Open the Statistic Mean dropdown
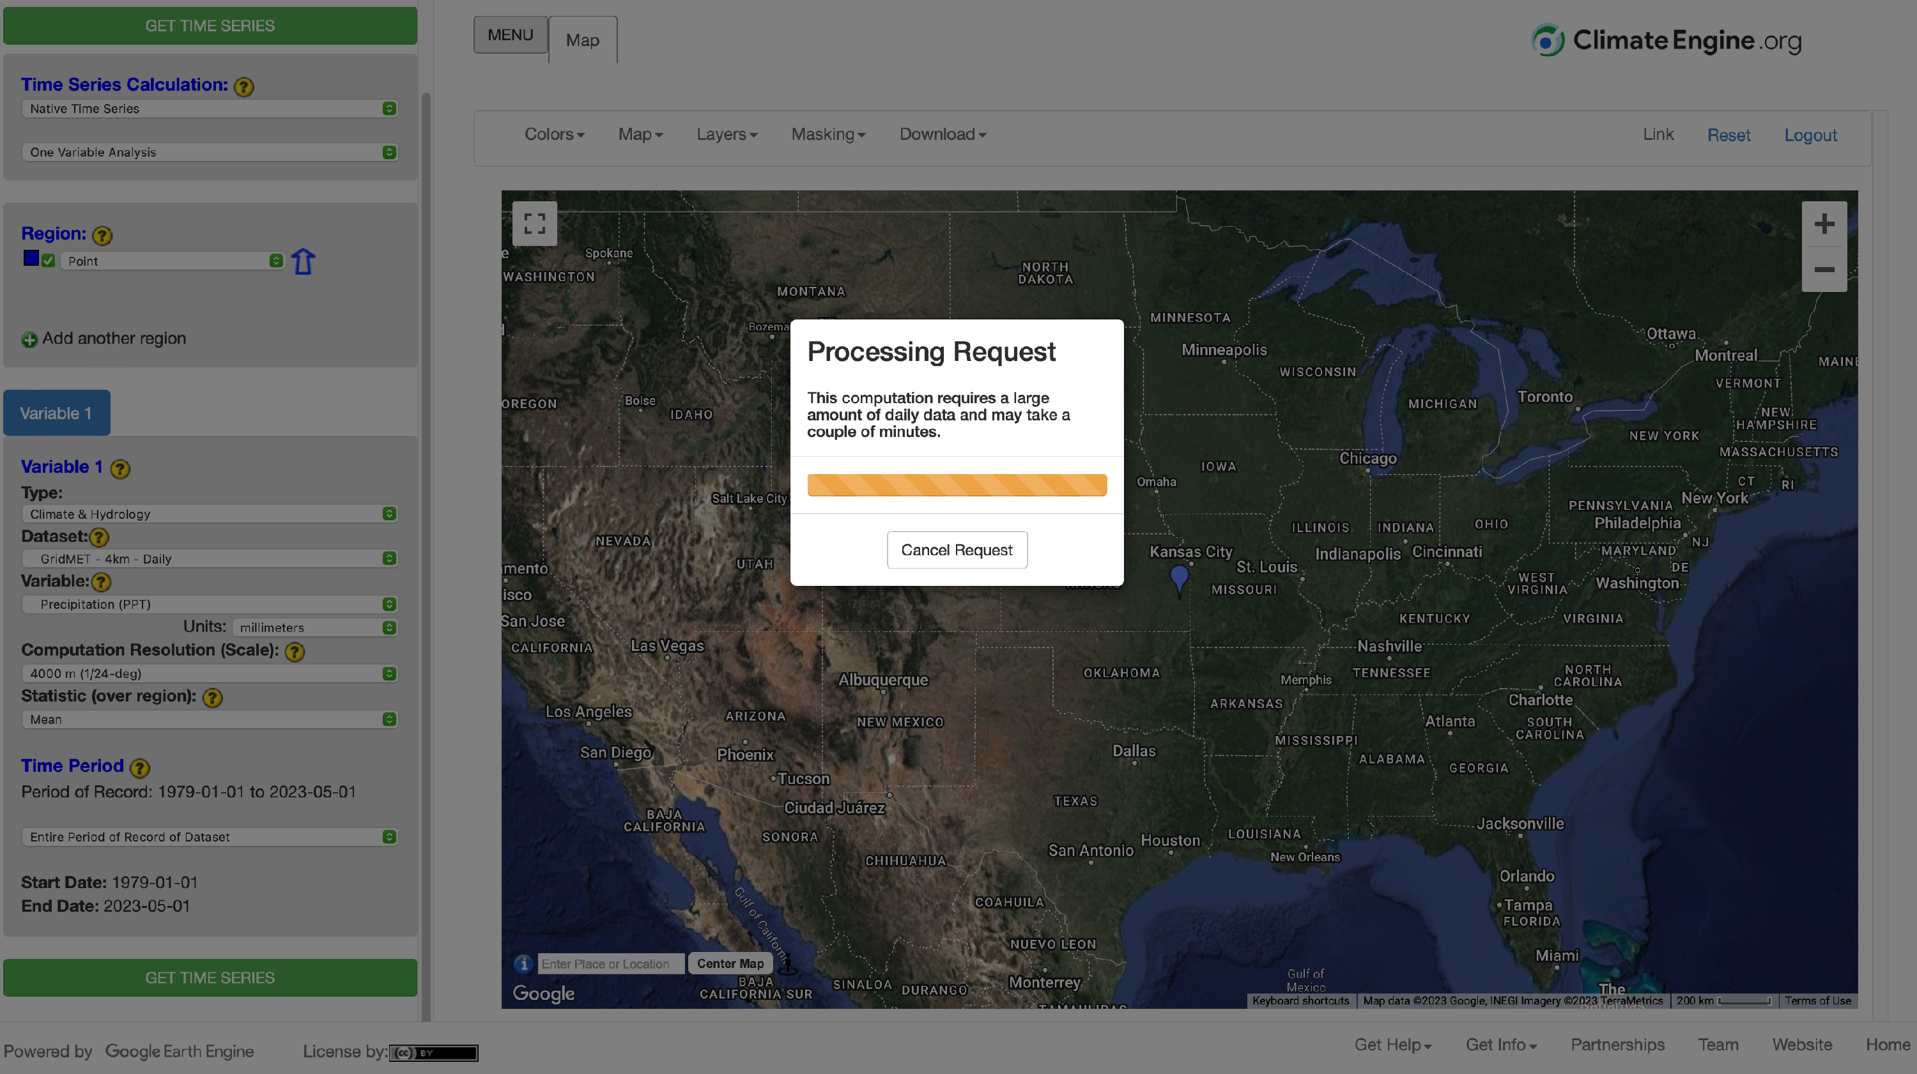This screenshot has width=1917, height=1074. pos(210,719)
